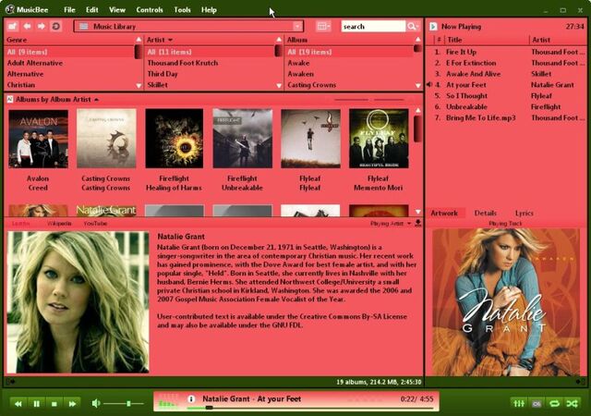
Task: Open the Music Library dropdown
Action: (297, 26)
